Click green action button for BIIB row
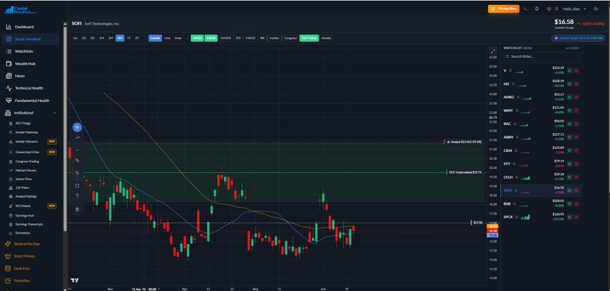Screen dimensions: 610x291 [x=569, y=204]
